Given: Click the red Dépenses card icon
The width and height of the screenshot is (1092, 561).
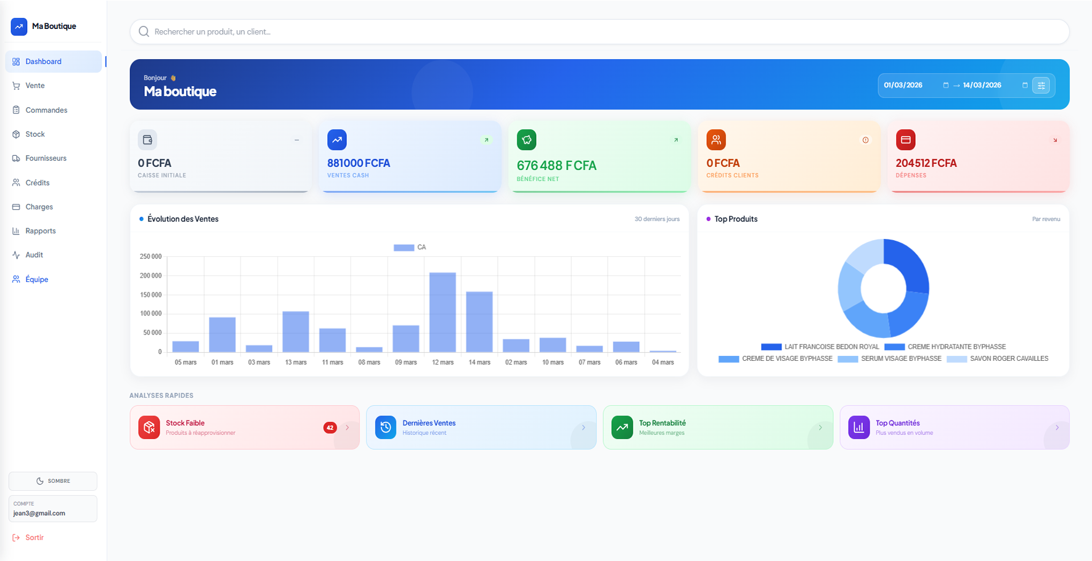Looking at the screenshot, I should pyautogui.click(x=905, y=140).
